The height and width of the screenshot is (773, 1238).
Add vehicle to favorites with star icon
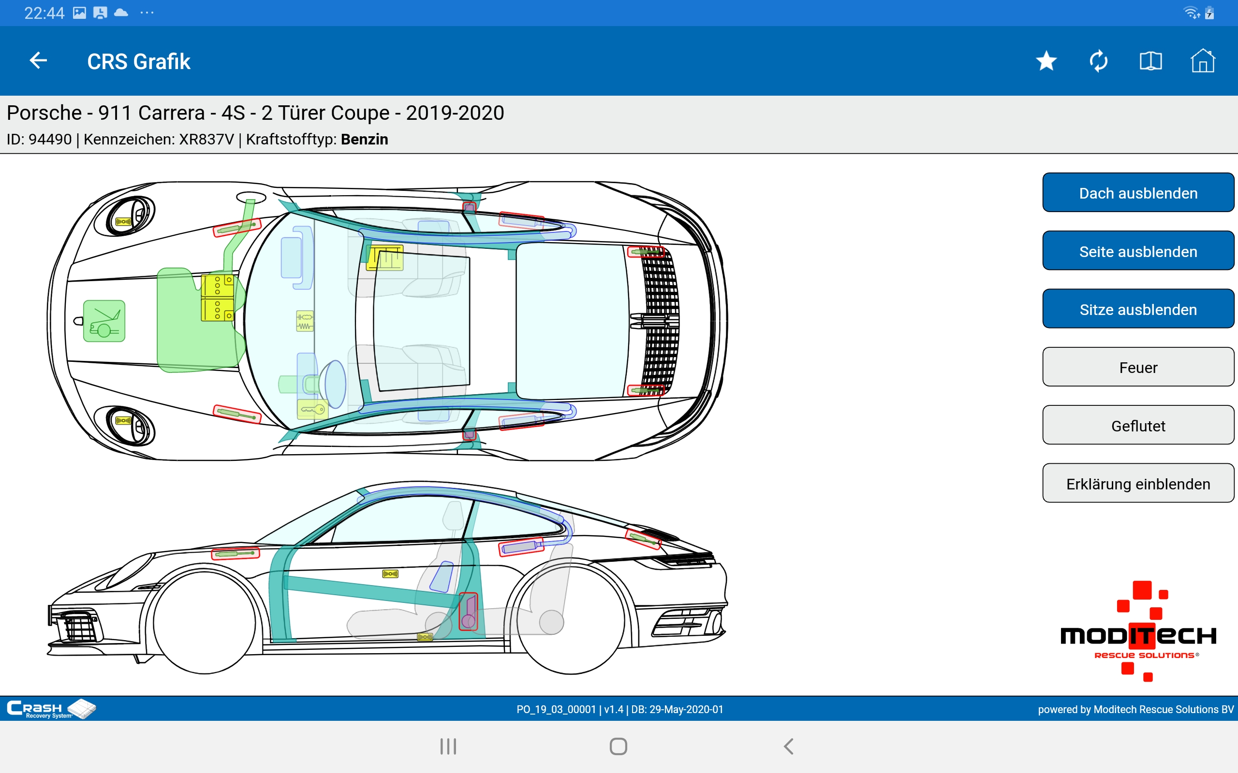pos(1046,61)
